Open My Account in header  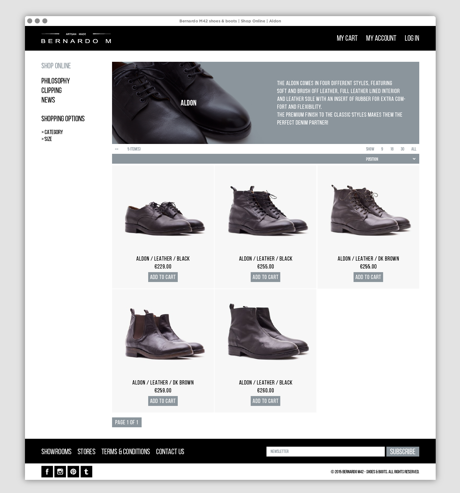point(381,38)
